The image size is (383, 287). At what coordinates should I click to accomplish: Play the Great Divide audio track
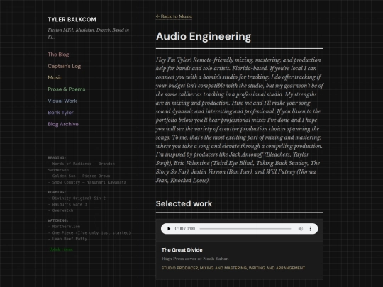click(169, 229)
